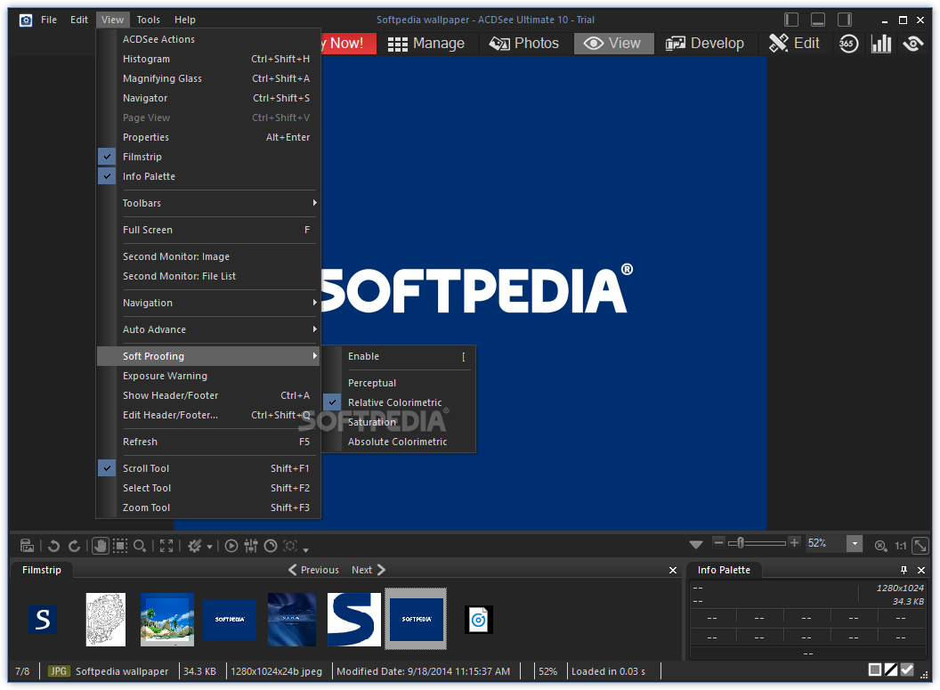Toggle Scroll Tool in the View menu
The width and height of the screenshot is (940, 690).
208,469
